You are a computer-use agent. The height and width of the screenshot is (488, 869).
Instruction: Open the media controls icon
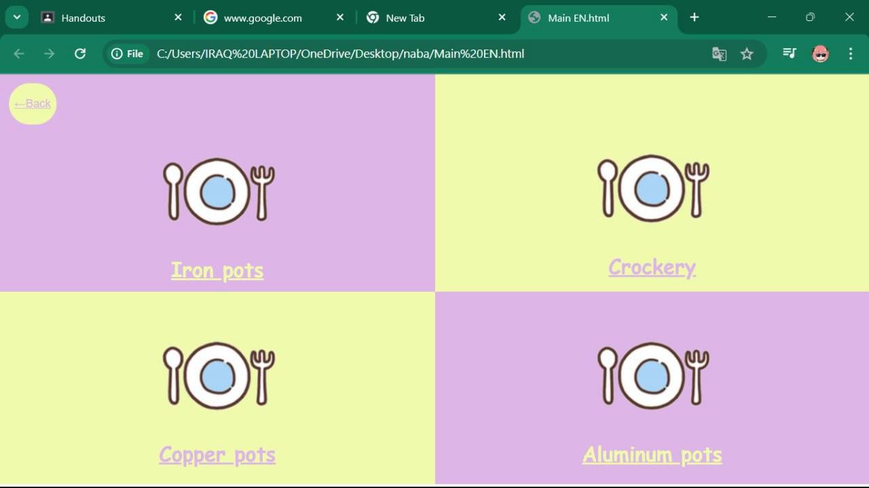[x=789, y=54]
